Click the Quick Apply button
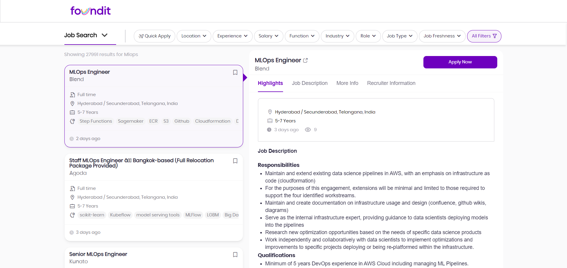The image size is (567, 268). coord(155,36)
